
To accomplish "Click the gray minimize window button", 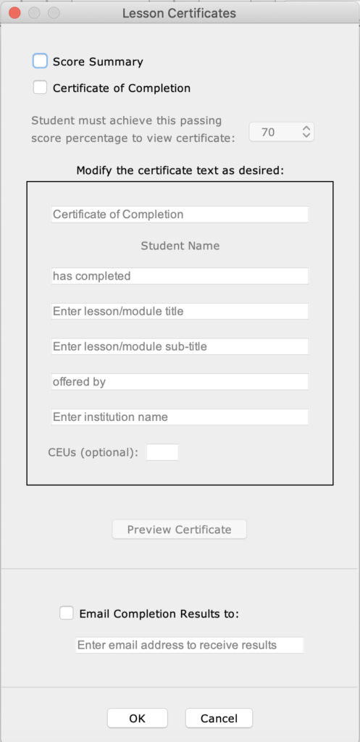I will (35, 13).
